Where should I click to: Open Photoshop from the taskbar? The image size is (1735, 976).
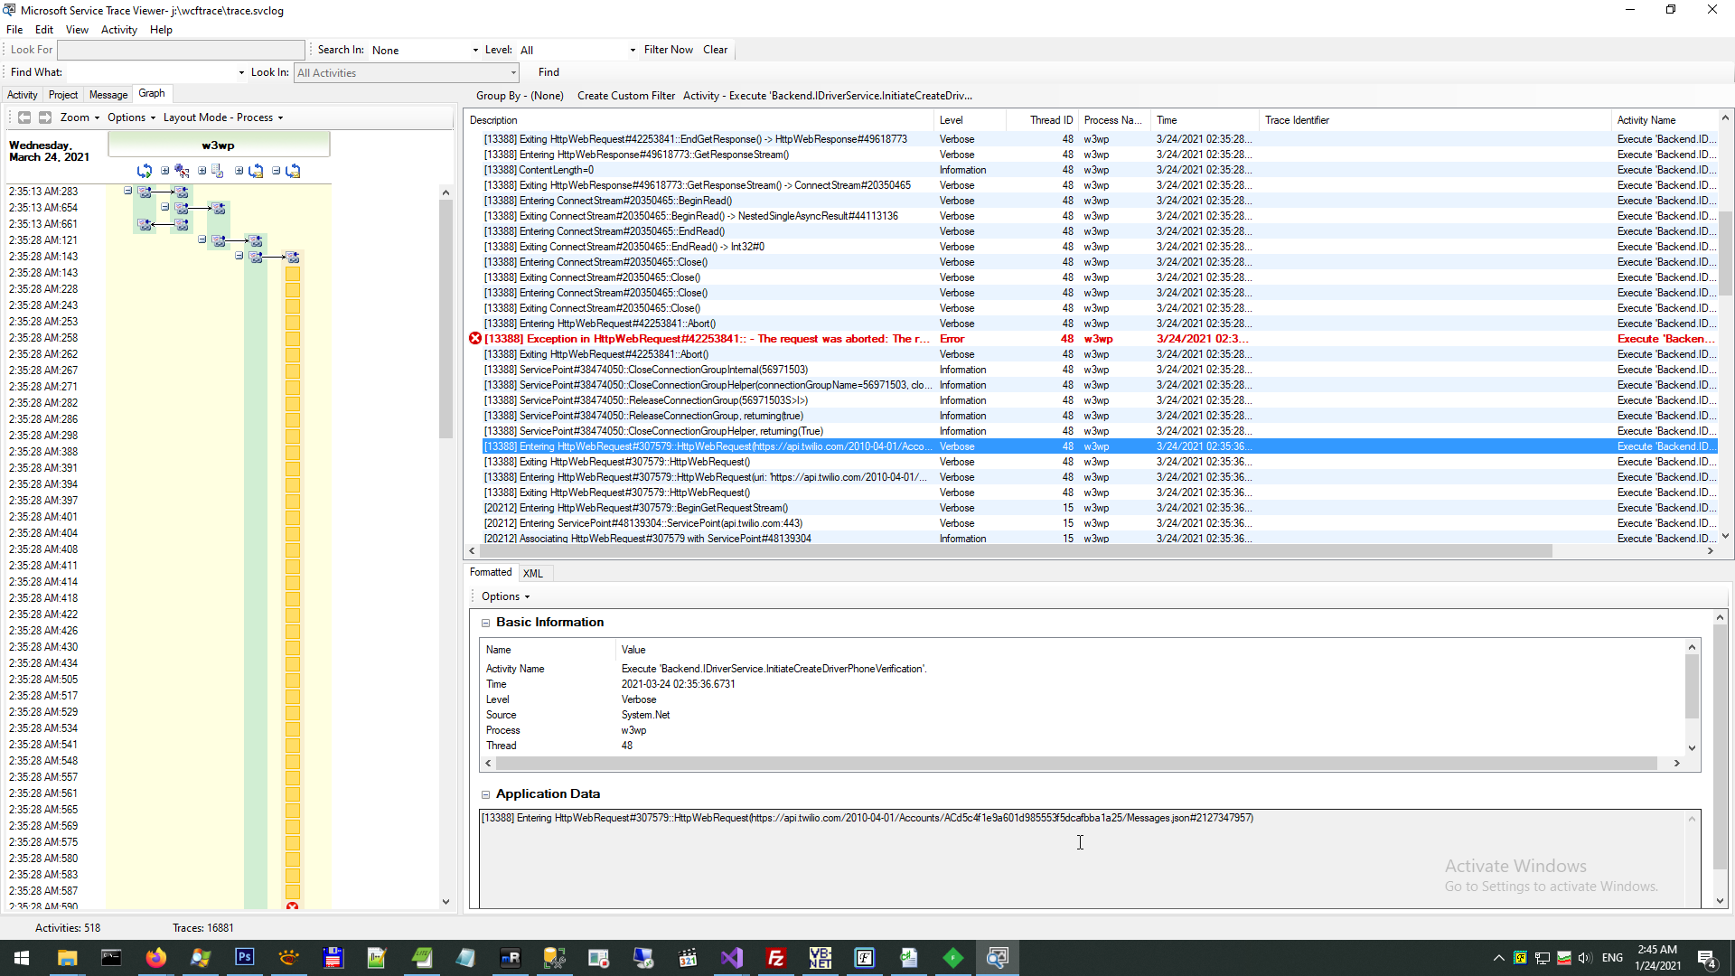[x=244, y=958]
